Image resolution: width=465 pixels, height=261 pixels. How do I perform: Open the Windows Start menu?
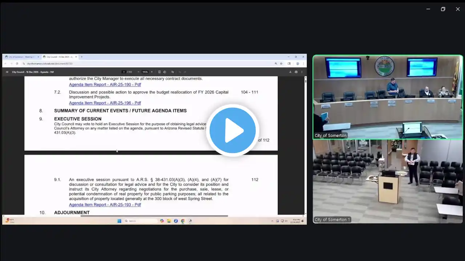click(119, 221)
